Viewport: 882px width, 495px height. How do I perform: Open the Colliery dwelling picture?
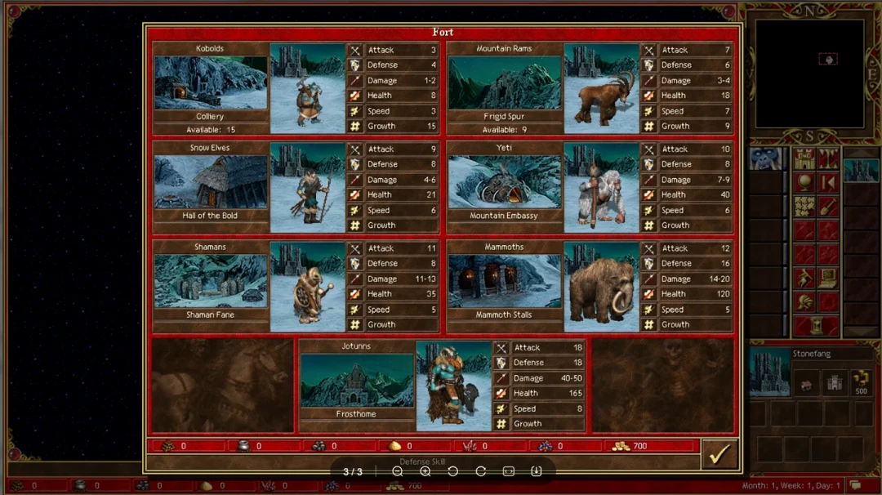tap(211, 82)
